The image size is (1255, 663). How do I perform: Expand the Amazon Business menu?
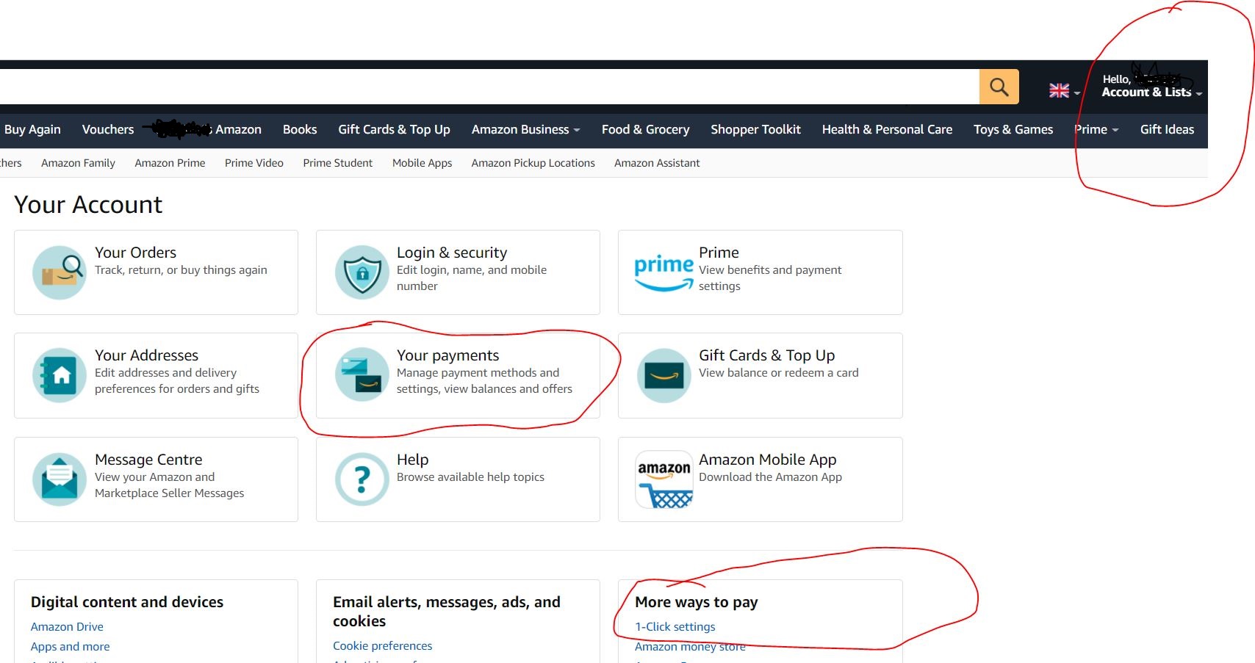(x=525, y=130)
